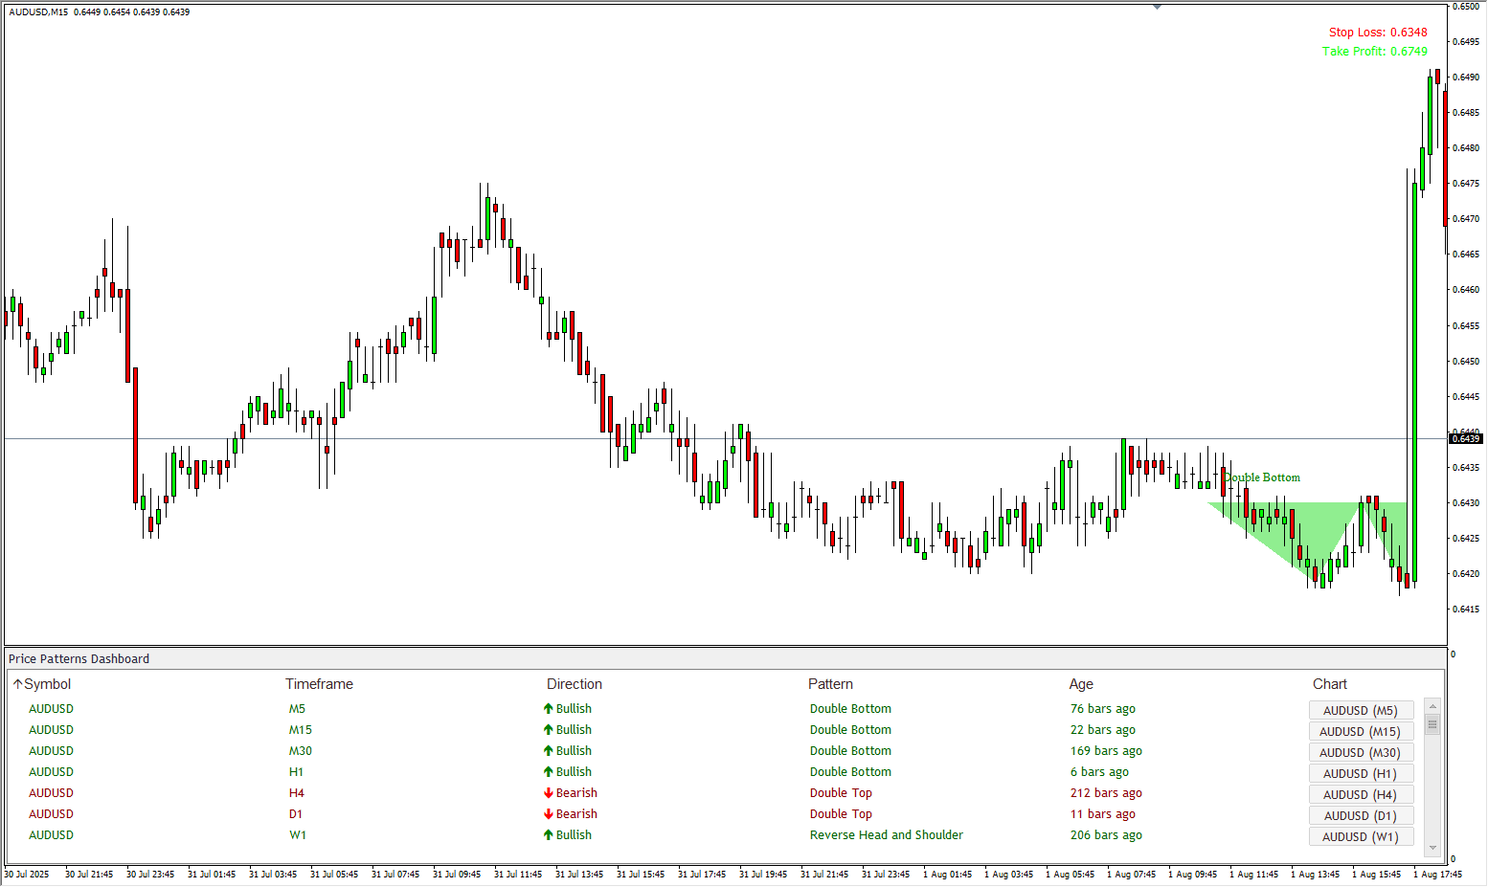The height and width of the screenshot is (887, 1488).
Task: Click the scroll up arrow in dashboard
Action: pos(1432,707)
